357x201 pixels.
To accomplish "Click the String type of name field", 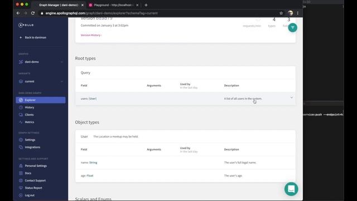I will click(x=93, y=162).
